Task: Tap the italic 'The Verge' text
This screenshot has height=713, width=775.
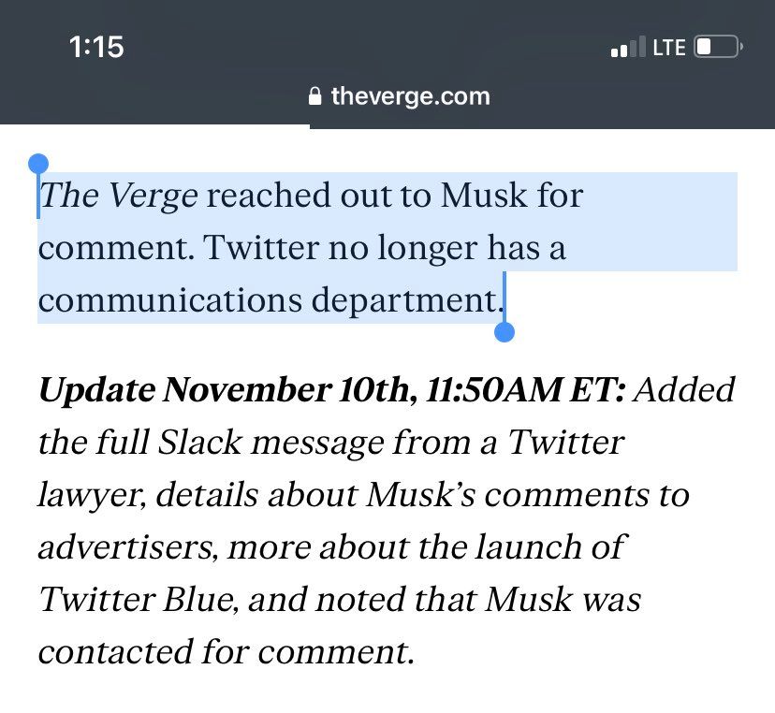Action: pos(118,196)
